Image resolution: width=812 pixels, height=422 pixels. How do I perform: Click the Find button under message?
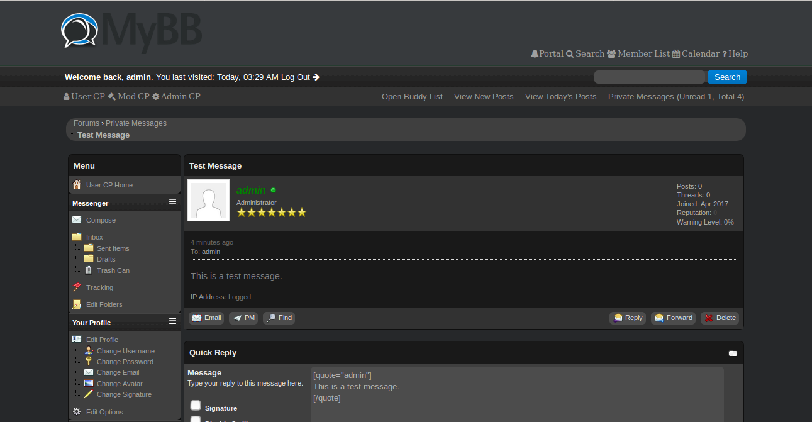pos(279,318)
